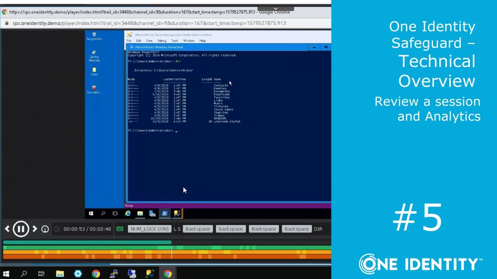Open the View menu in Management Studio
Image resolution: width=497 pixels, height=279 pixels.
pos(149,41)
